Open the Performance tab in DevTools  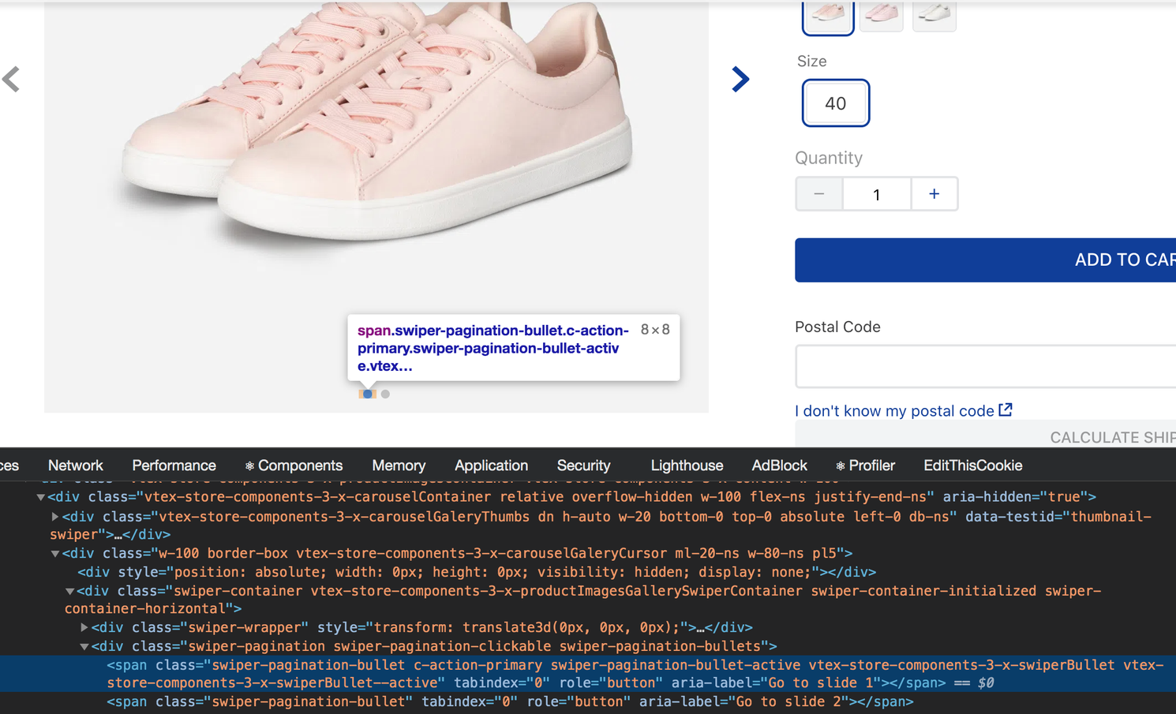(x=174, y=465)
